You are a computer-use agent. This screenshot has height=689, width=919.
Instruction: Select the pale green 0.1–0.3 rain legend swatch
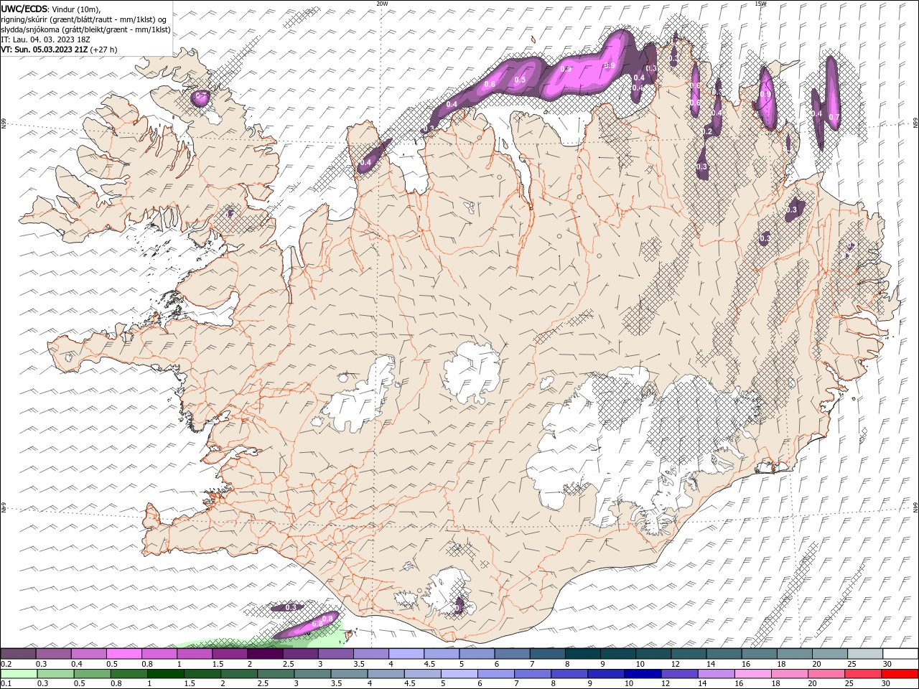[x=20, y=674]
